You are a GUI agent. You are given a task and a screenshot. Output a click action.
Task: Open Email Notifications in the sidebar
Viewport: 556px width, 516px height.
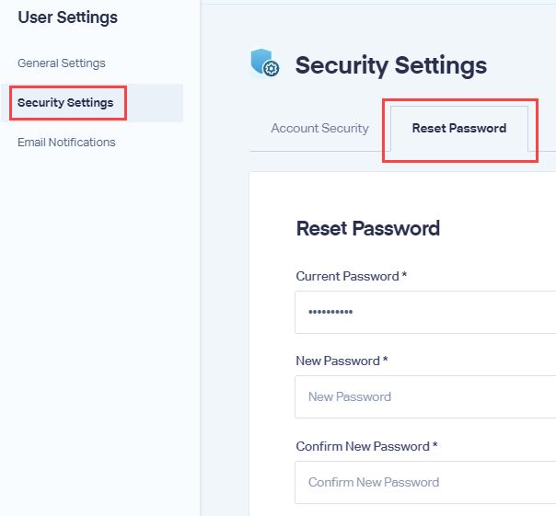tap(66, 143)
